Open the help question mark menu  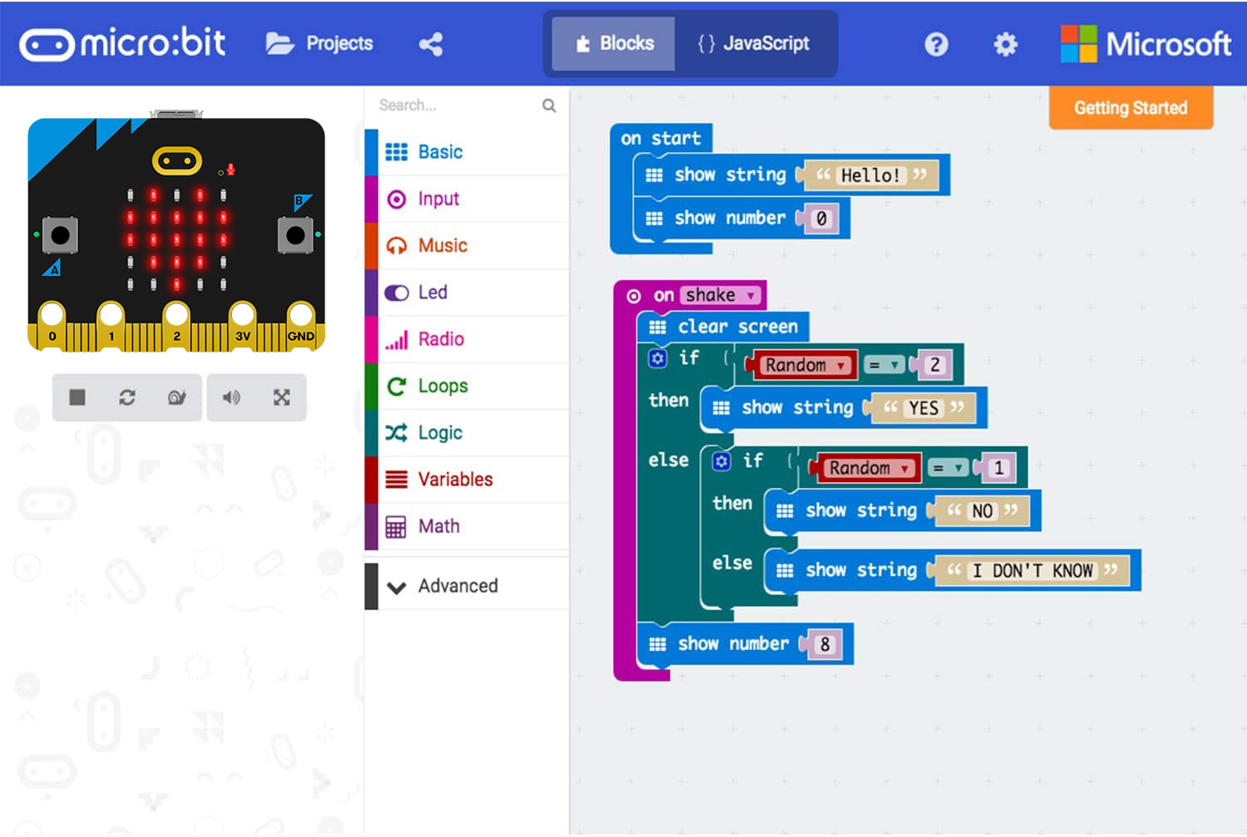[936, 44]
